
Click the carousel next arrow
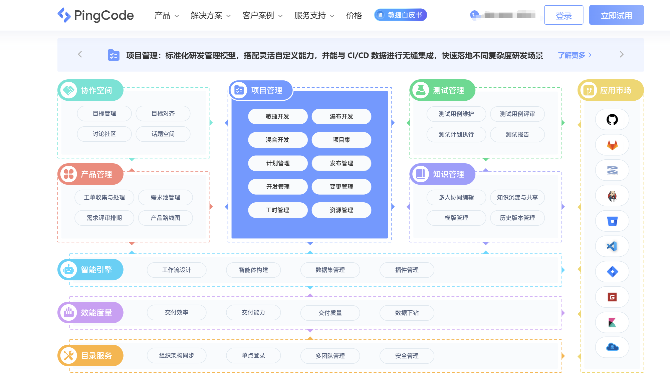[622, 54]
